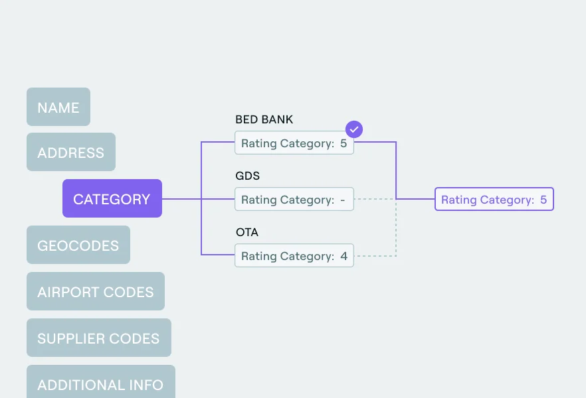Click the ADDITIONAL INFO button

tap(101, 384)
